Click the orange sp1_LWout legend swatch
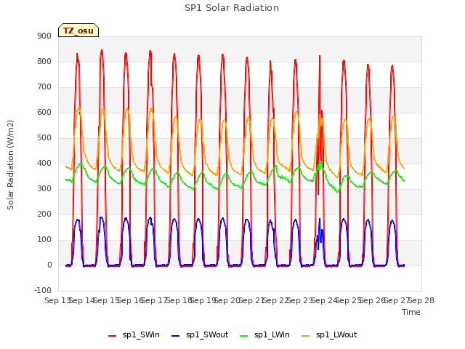 pos(305,336)
